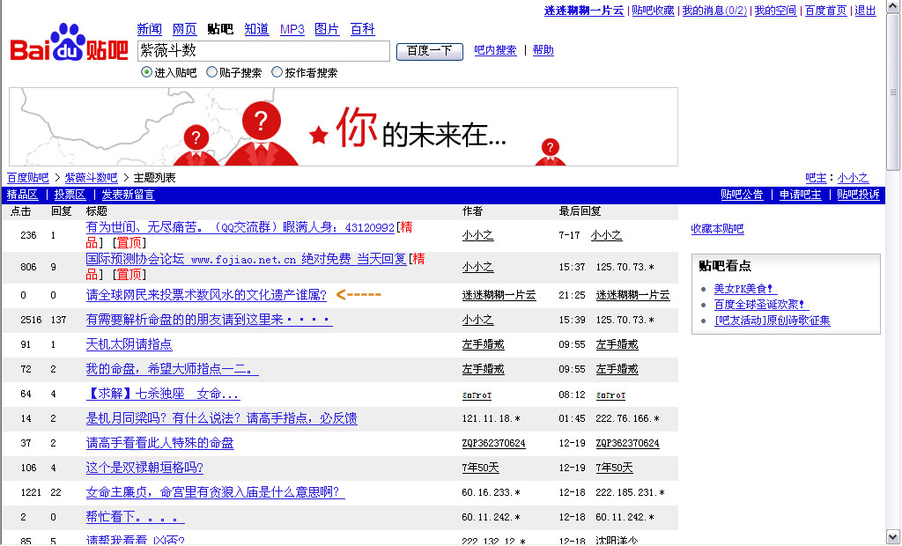The image size is (902, 546).
Task: Choose the 按作者搜索 radio option
Action: (277, 72)
